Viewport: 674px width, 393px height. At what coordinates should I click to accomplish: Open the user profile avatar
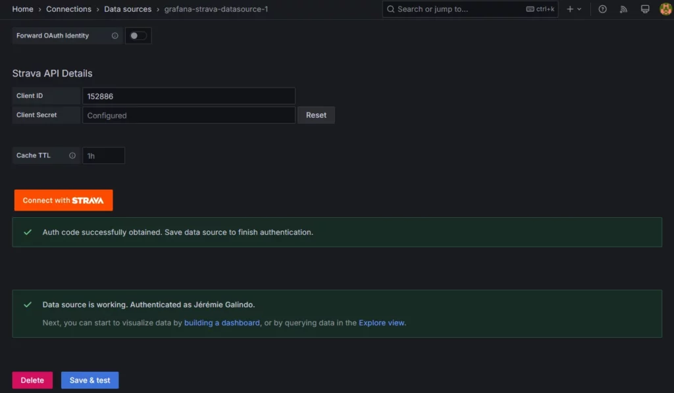click(x=665, y=9)
